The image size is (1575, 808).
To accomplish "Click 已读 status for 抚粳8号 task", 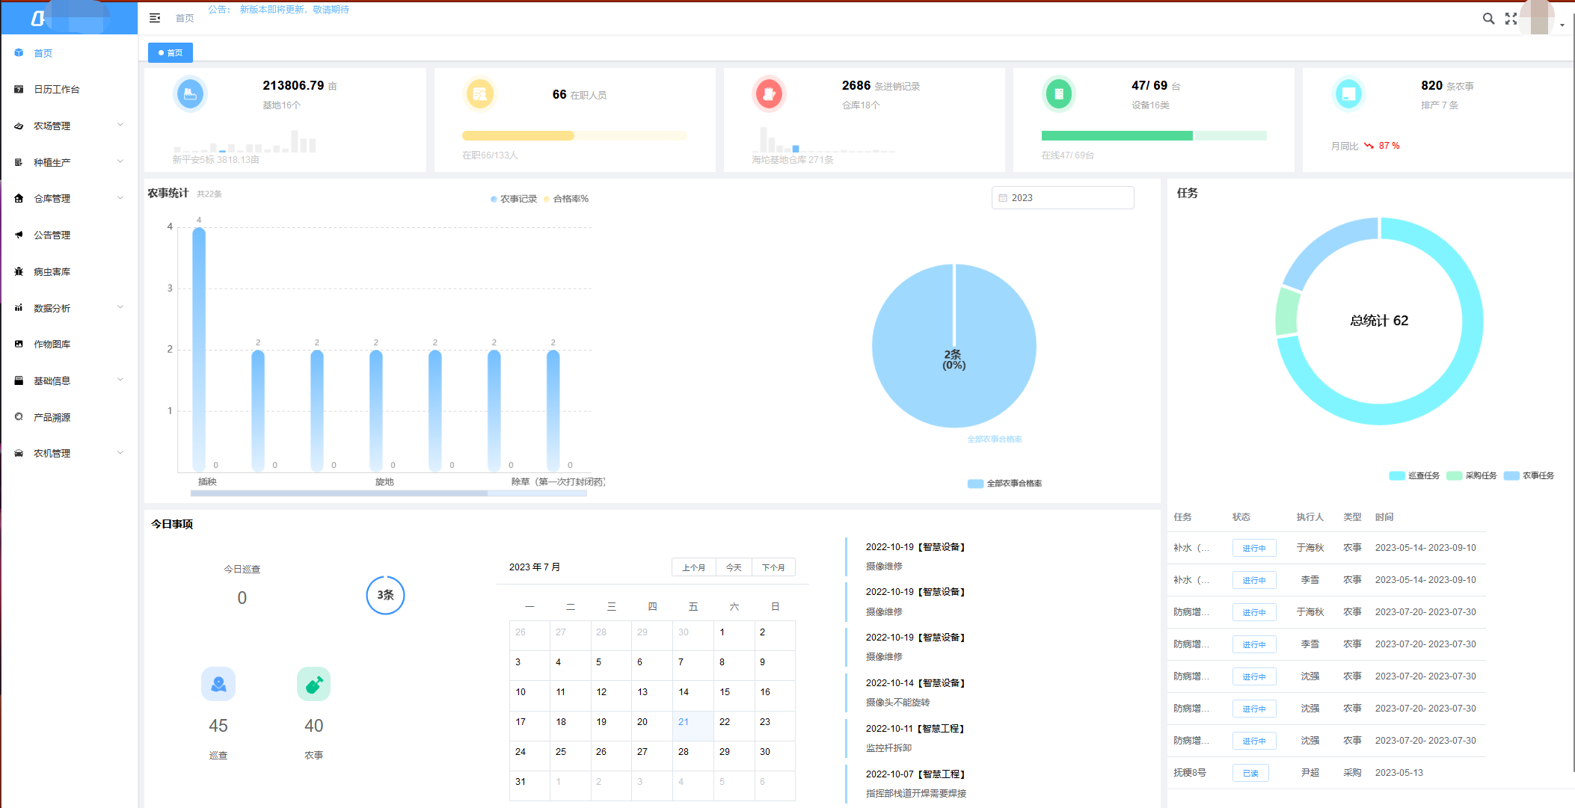I will coord(1250,773).
